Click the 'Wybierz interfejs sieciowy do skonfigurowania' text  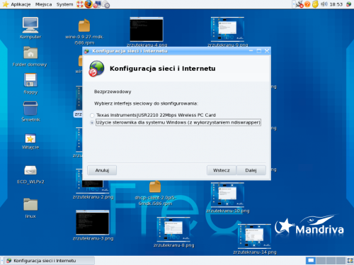146,103
